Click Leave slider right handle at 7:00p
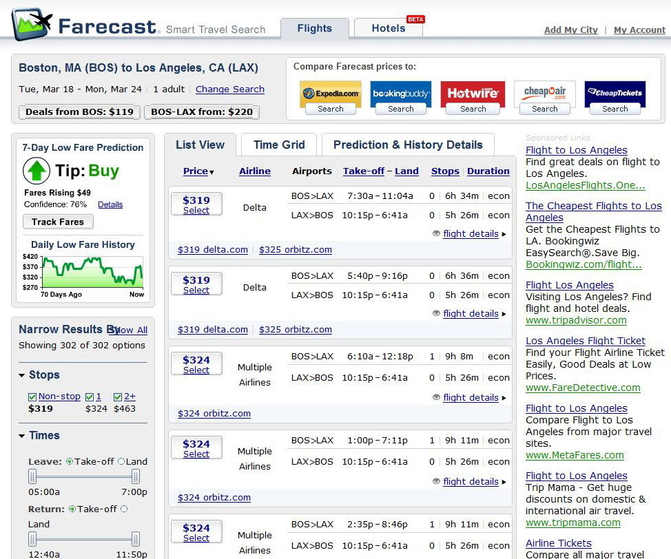The width and height of the screenshot is (671, 559). (135, 476)
